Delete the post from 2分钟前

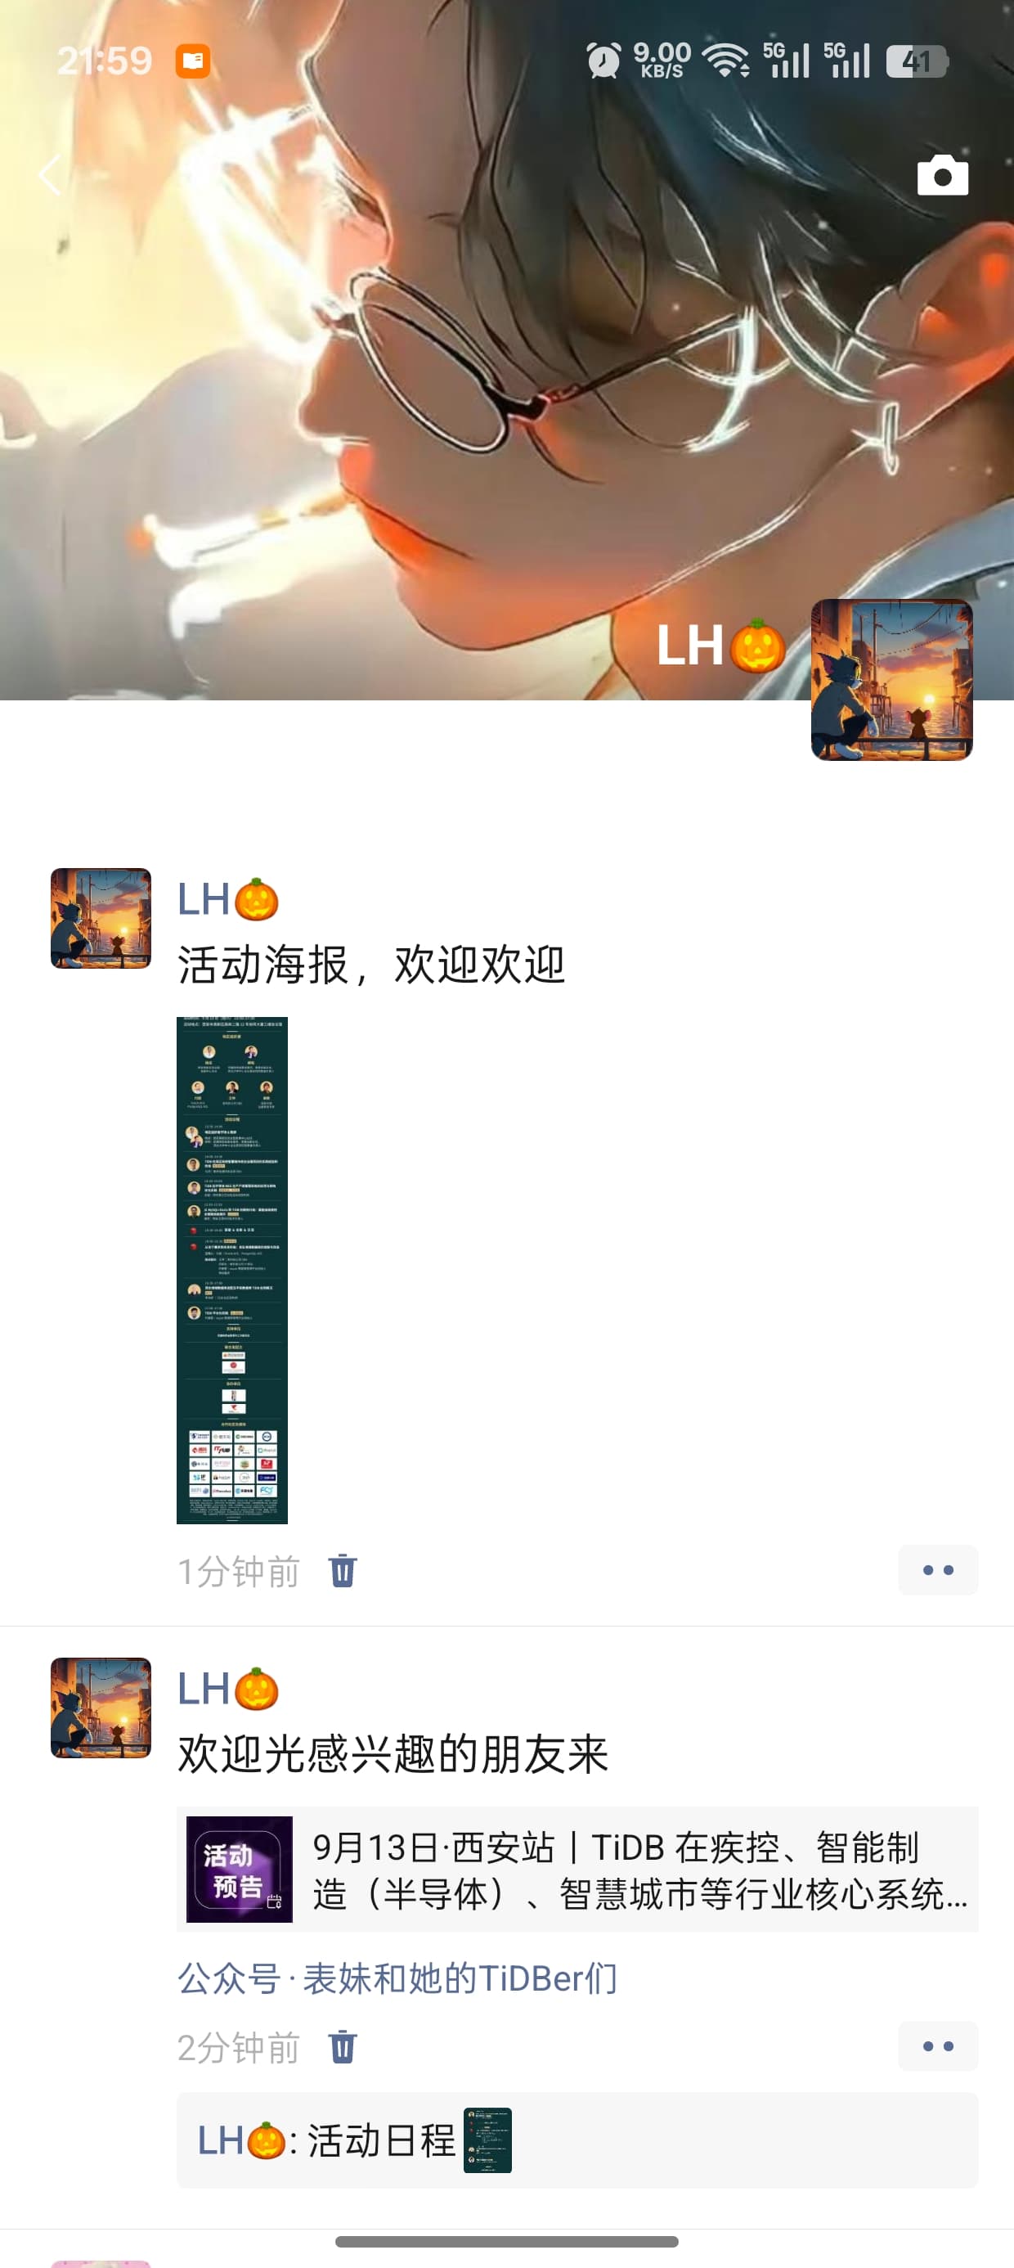(x=343, y=2047)
